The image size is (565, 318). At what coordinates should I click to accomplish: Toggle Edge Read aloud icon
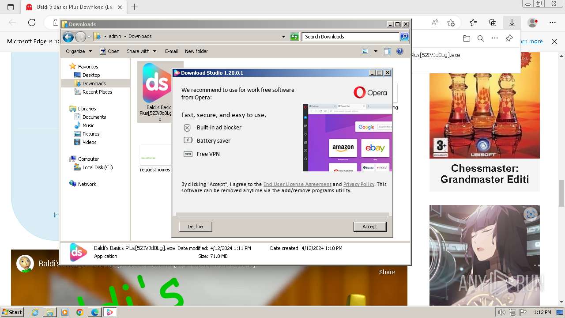click(x=435, y=23)
